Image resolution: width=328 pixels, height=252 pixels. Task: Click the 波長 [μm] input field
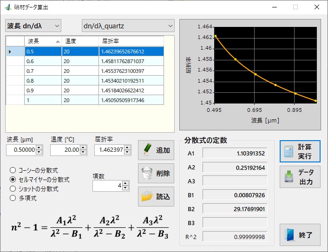[21, 150]
